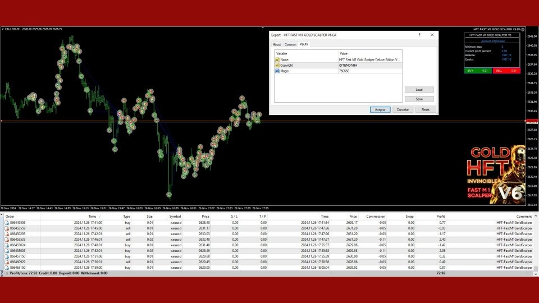The width and height of the screenshot is (539, 303).
Task: Click the Load button in Inputs
Action: coord(419,90)
